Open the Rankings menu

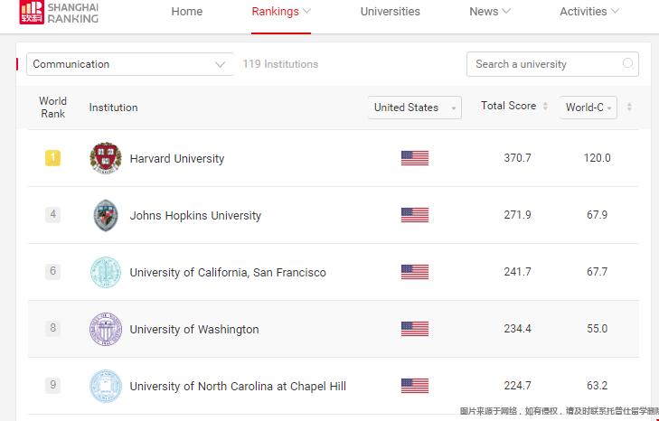coord(281,12)
